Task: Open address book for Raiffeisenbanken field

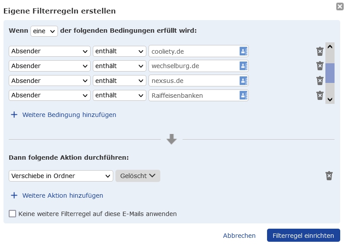Action: point(243,95)
